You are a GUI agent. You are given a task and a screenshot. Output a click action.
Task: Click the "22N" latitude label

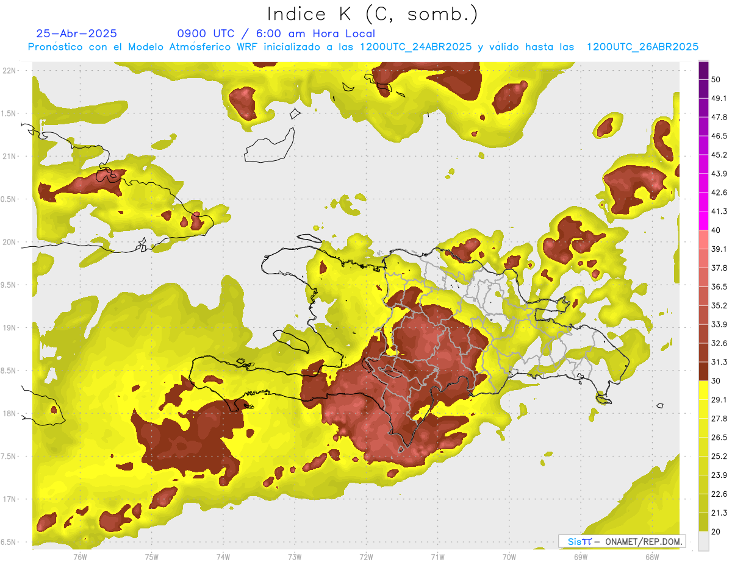click(10, 71)
